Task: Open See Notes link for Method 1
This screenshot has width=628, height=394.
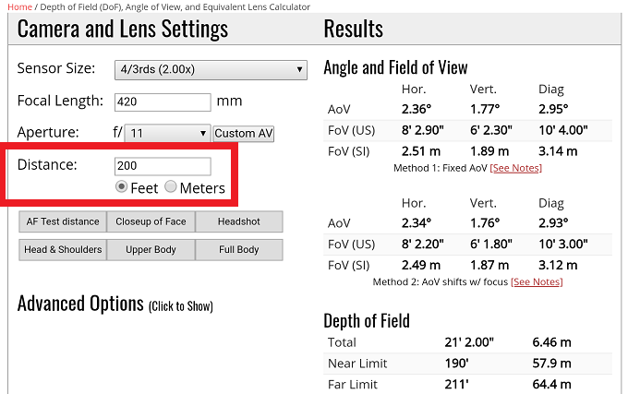Action: 515,168
